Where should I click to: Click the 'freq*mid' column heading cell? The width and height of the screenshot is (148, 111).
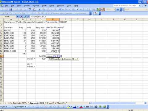pyautogui.click(x=41, y=27)
